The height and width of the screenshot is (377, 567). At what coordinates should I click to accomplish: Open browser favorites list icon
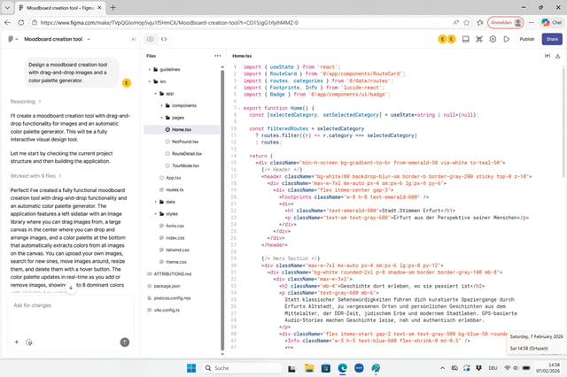(480, 22)
